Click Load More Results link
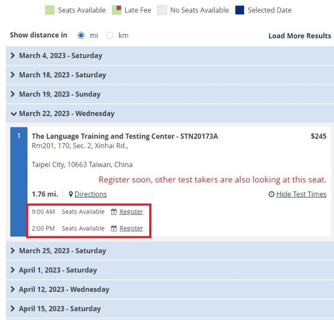This screenshot has width=334, height=320. tap(300, 35)
